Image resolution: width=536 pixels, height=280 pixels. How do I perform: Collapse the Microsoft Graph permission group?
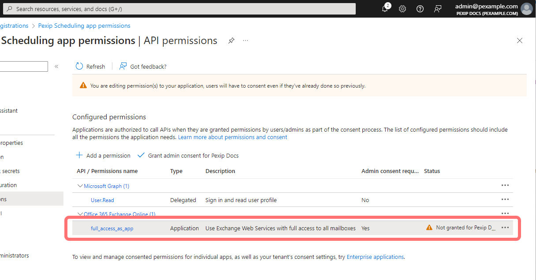pyautogui.click(x=80, y=185)
